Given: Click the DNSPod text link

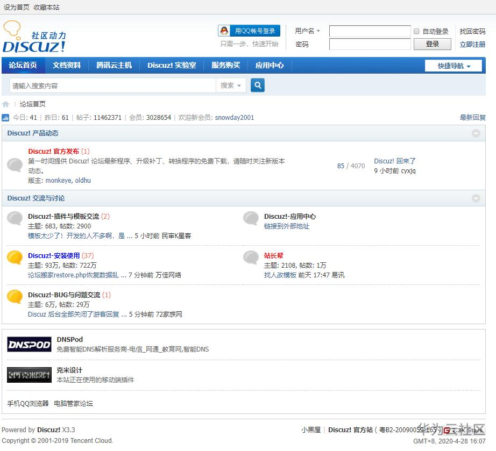Looking at the screenshot, I should pyautogui.click(x=69, y=339).
